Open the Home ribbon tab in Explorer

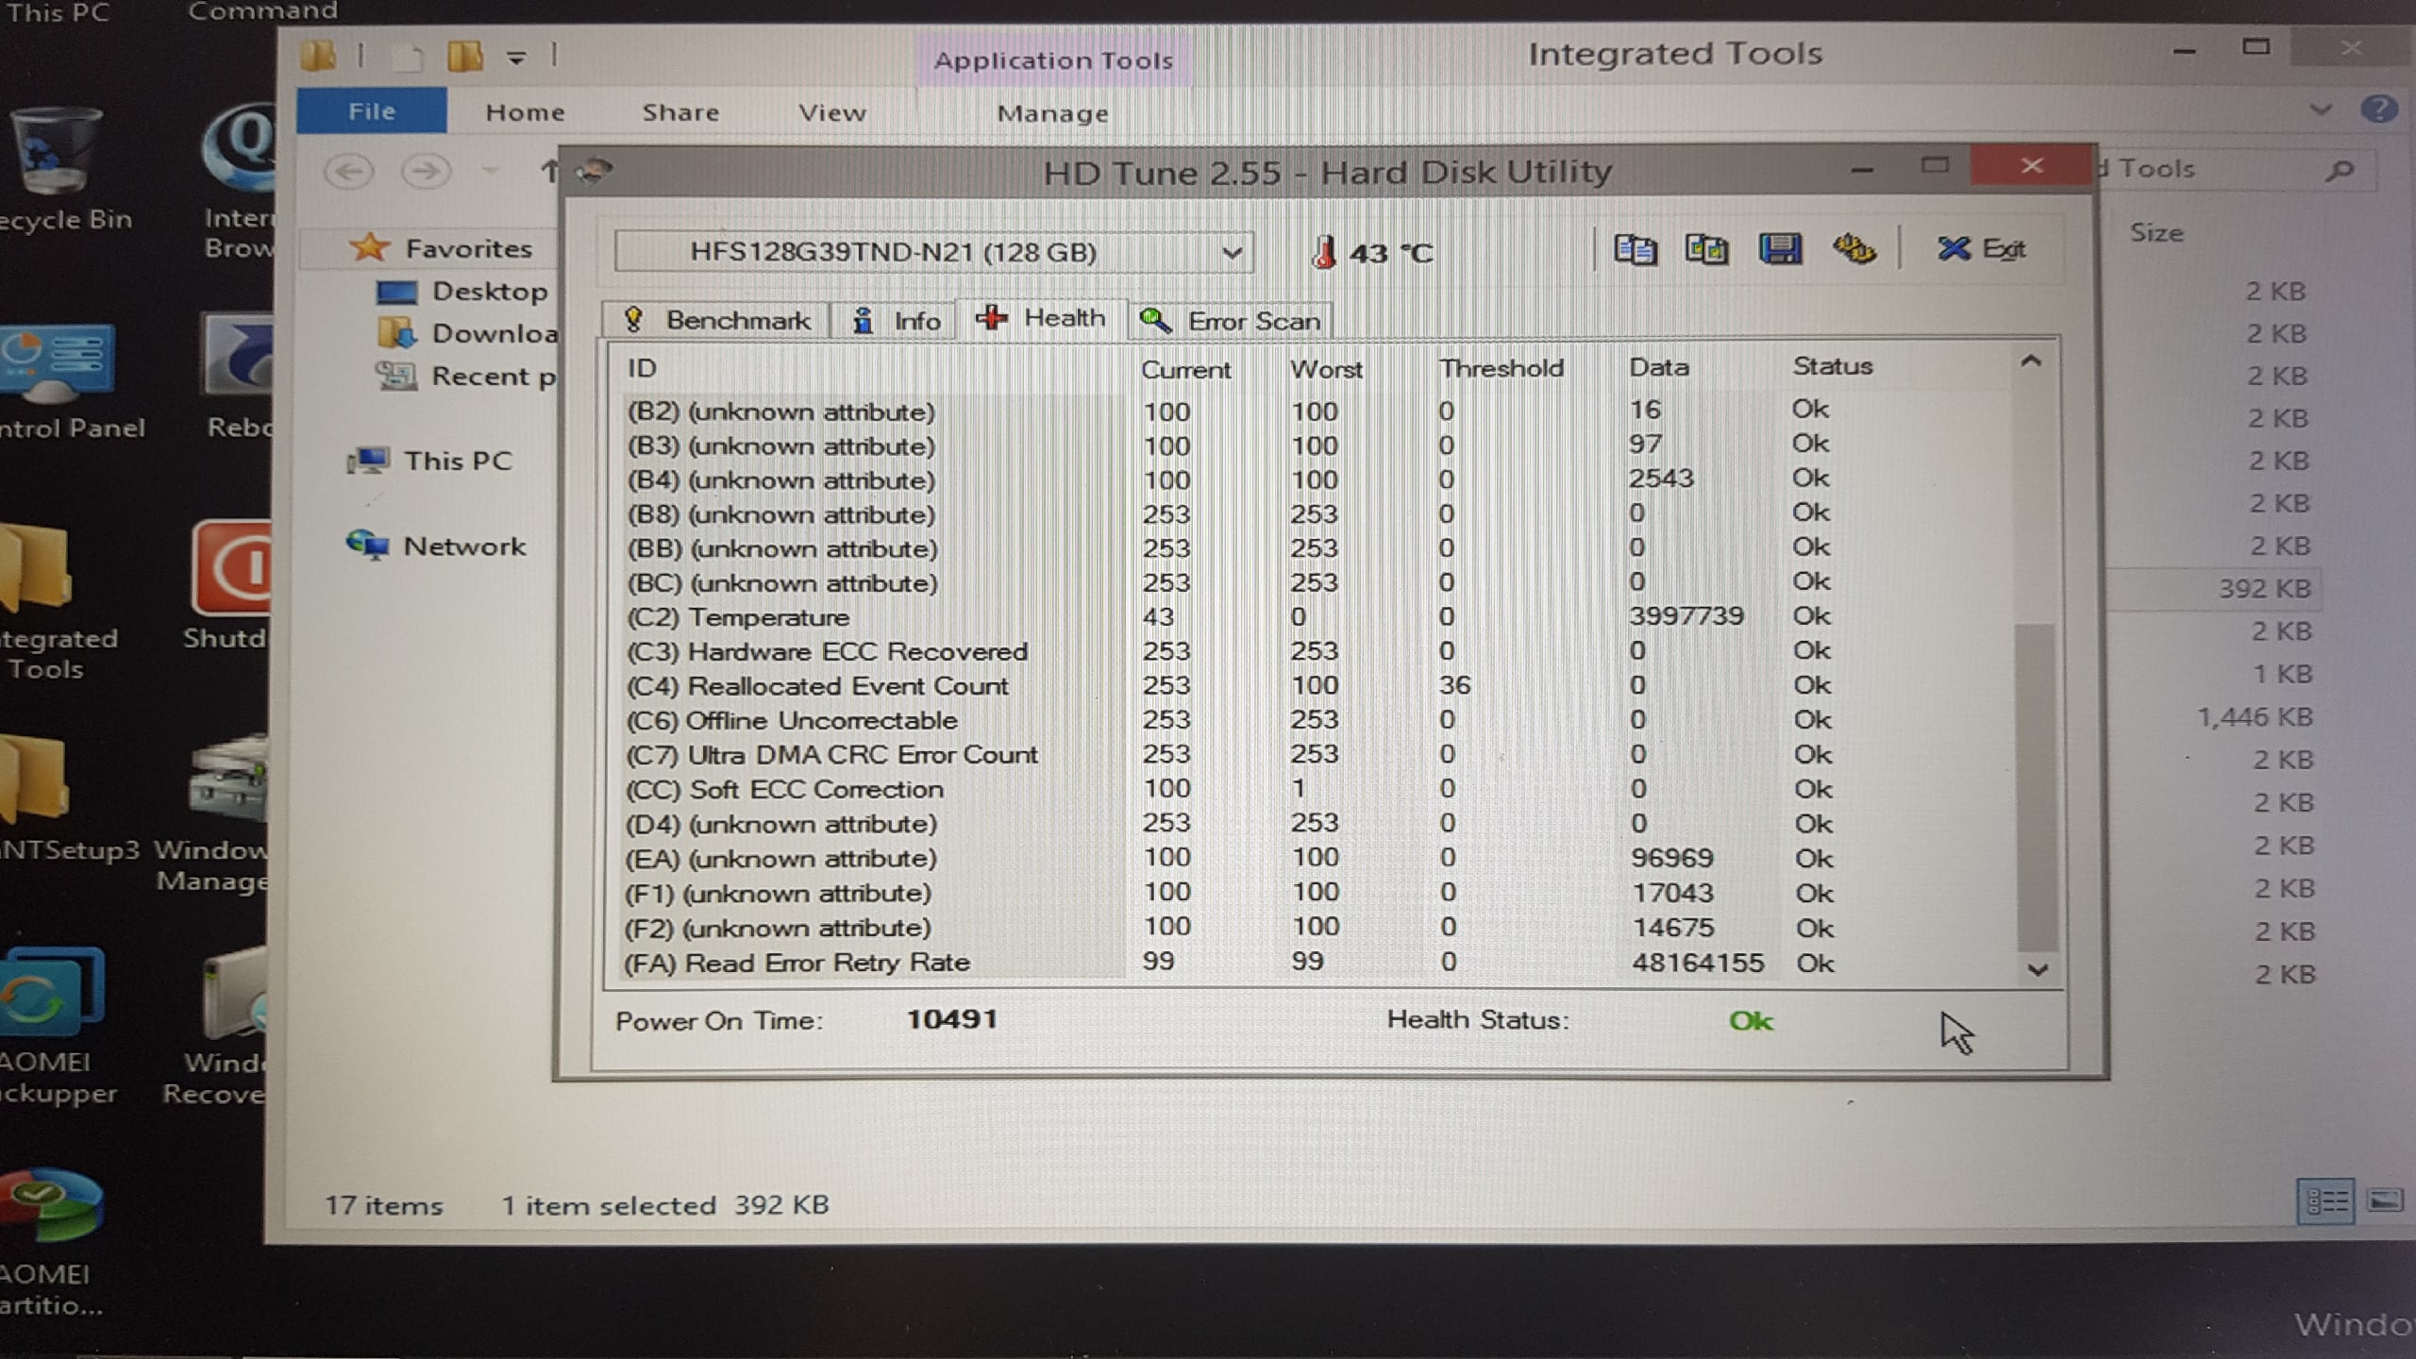(x=525, y=112)
